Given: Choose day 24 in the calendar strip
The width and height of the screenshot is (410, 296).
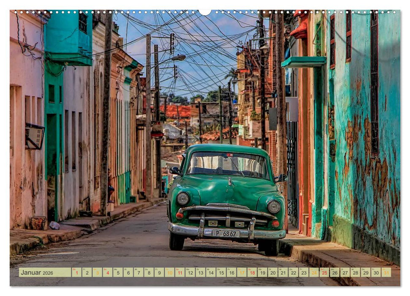Looking at the screenshot, I should (314, 273).
